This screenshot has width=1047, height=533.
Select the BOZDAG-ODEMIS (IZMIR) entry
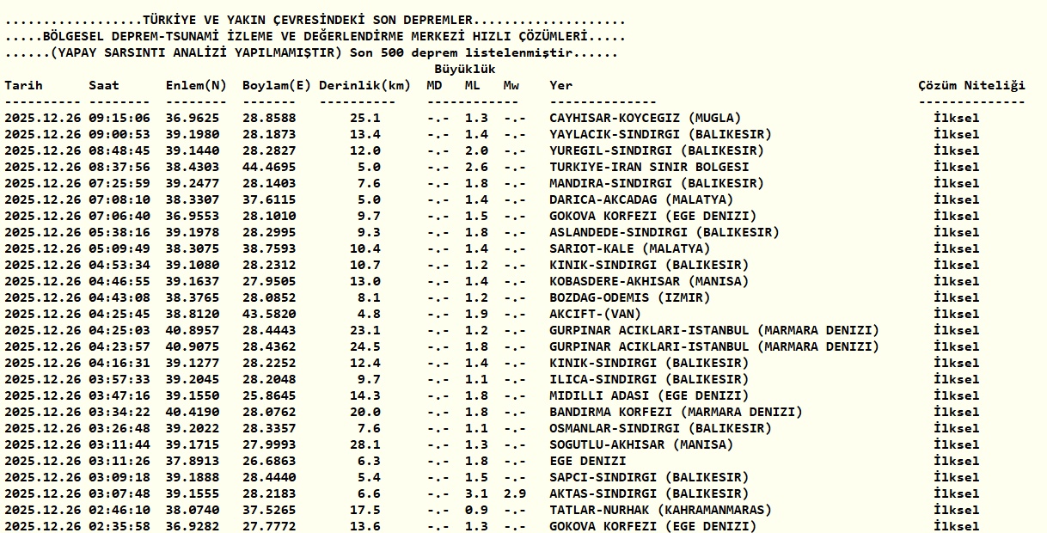coord(630,297)
